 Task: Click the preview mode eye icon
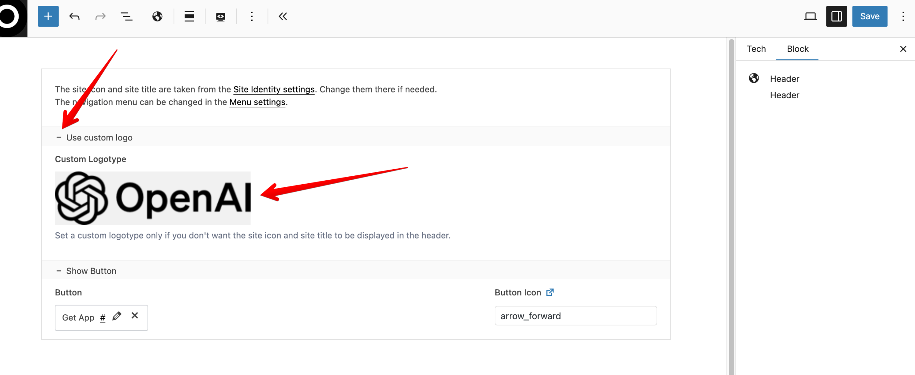(221, 17)
